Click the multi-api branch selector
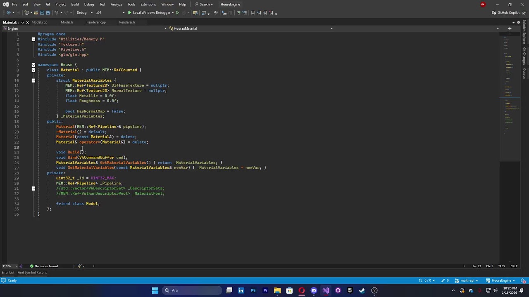 coord(467,280)
